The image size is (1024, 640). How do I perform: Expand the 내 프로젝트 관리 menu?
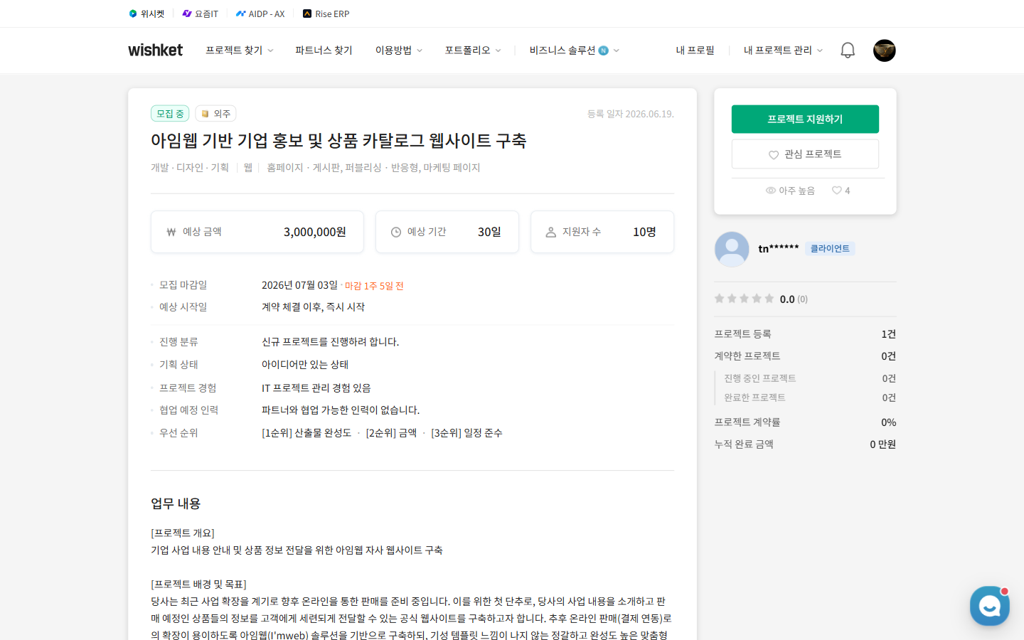(783, 50)
